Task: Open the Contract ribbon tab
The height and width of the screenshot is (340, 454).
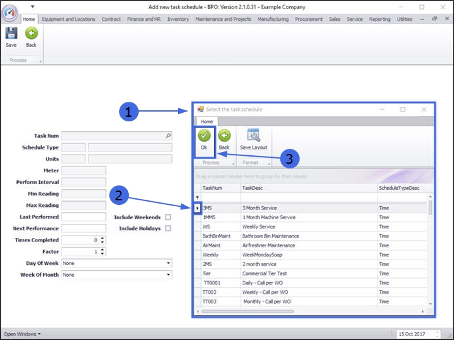Action: click(x=111, y=19)
